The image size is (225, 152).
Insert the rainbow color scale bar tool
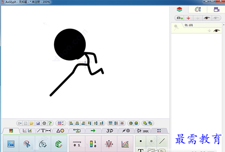(x=93, y=144)
